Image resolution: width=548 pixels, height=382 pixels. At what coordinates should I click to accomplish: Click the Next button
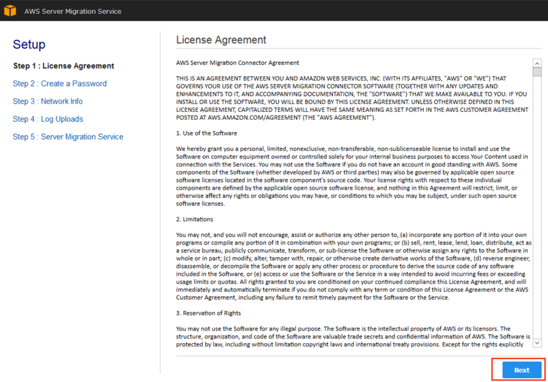pyautogui.click(x=522, y=370)
